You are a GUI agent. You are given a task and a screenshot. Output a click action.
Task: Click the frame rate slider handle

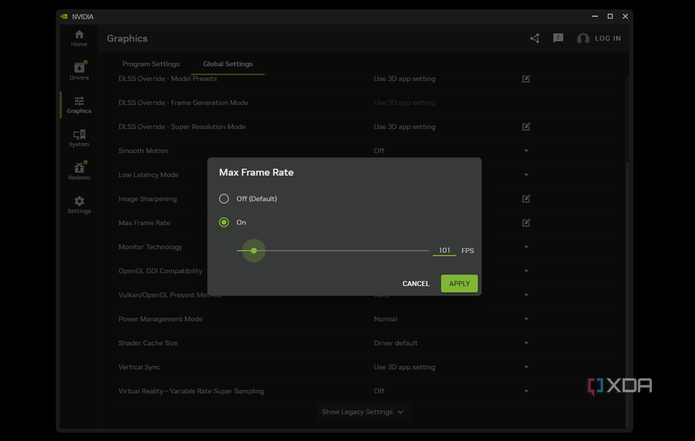click(x=254, y=250)
